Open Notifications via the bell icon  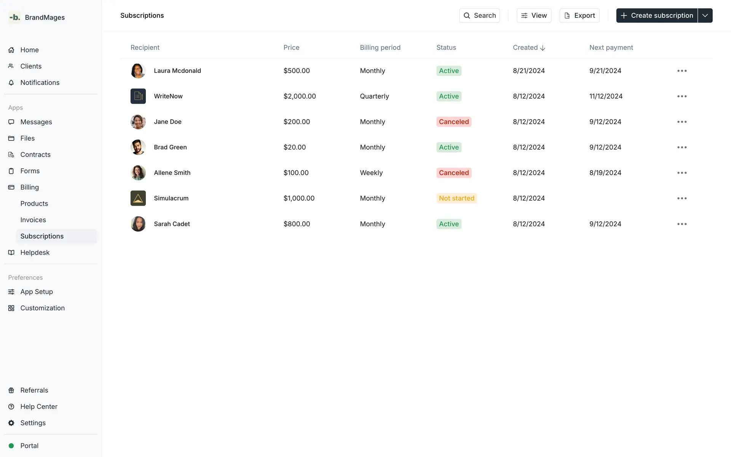tap(11, 82)
